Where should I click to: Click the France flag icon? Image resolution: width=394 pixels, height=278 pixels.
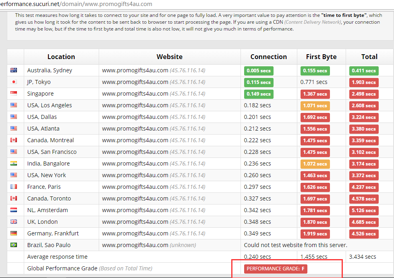14,187
